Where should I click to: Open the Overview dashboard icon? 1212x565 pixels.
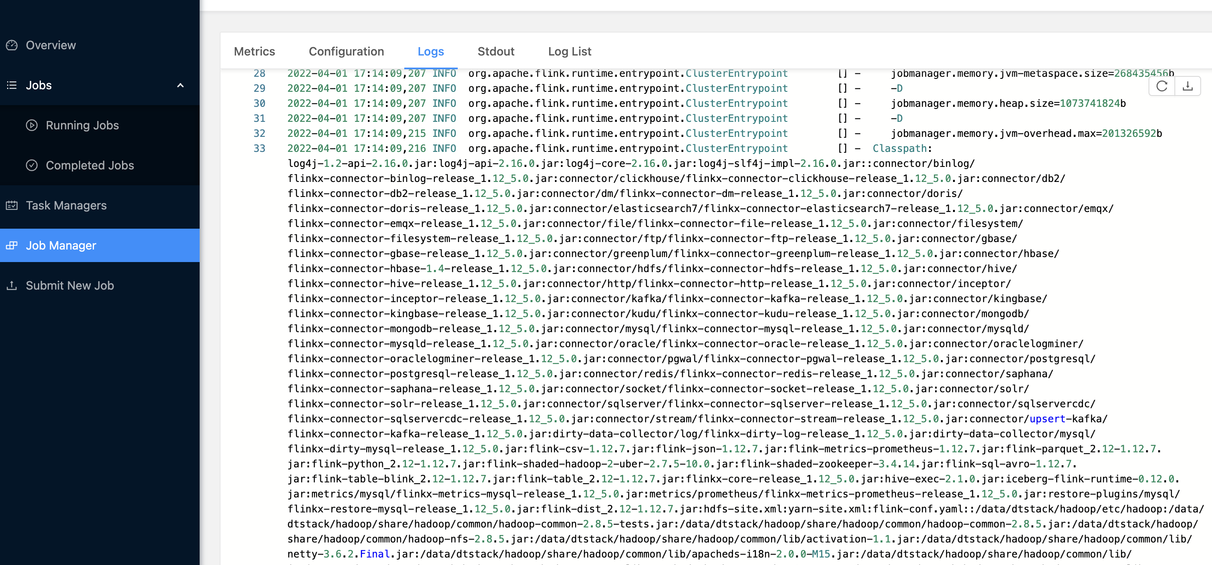[x=12, y=45]
